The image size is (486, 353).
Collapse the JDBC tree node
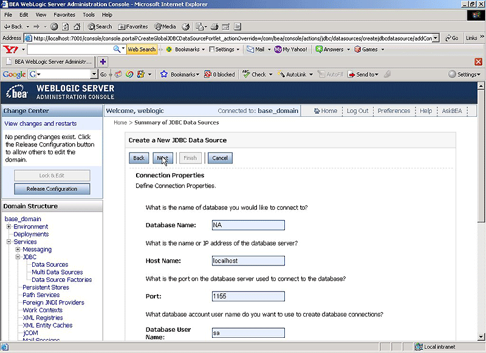coord(18,257)
